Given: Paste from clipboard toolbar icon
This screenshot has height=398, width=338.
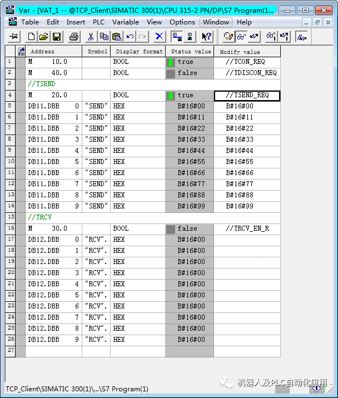Looking at the screenshot, I should coord(117,37).
